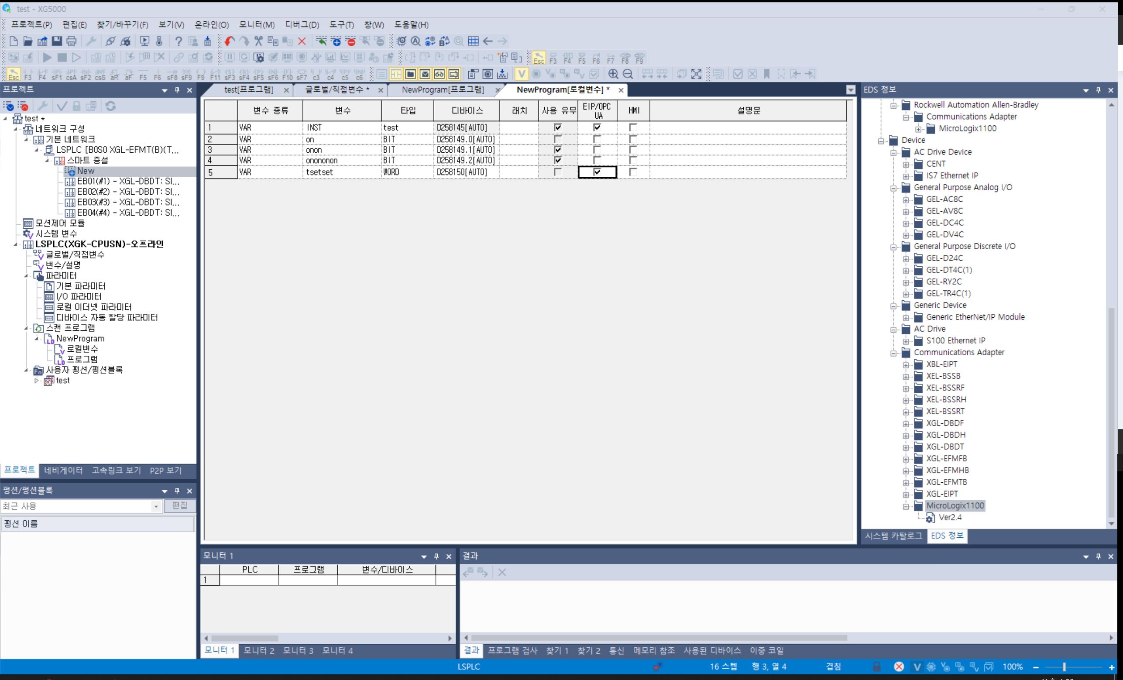The width and height of the screenshot is (1123, 680).
Task: Collapse the Rockwell Automation Allen-Bradley node
Action: (893, 104)
